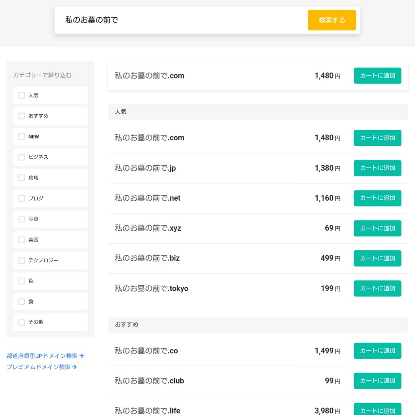The width and height of the screenshot is (415, 415).
Task: Check the その他 category filter
Action: pos(22,322)
